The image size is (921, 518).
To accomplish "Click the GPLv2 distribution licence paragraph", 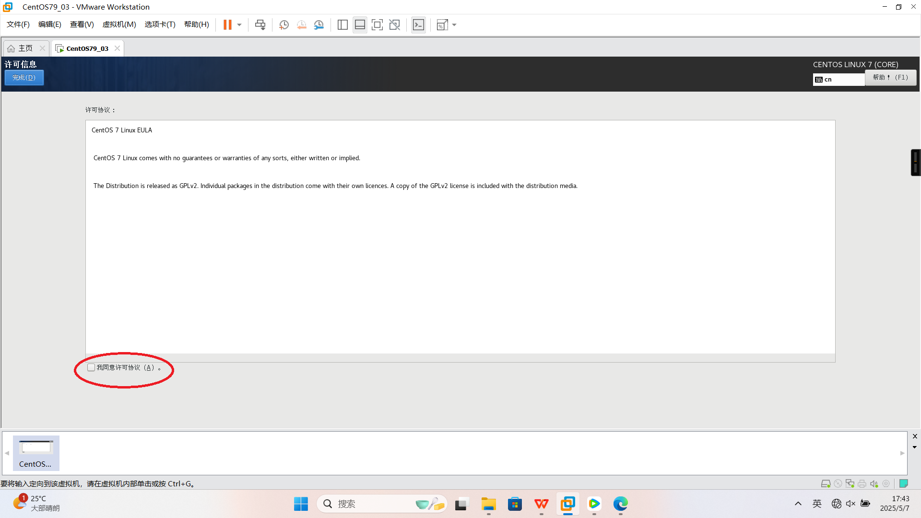I will (x=335, y=186).
